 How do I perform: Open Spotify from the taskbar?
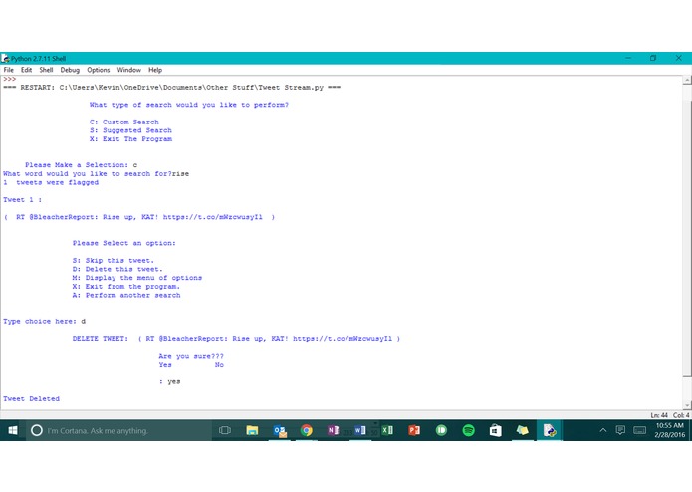coord(468,430)
